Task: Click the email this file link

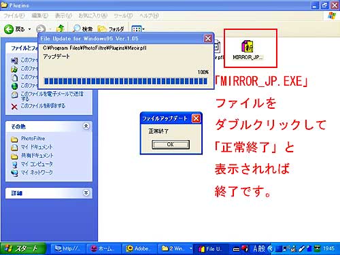Action: pyautogui.click(x=52, y=96)
